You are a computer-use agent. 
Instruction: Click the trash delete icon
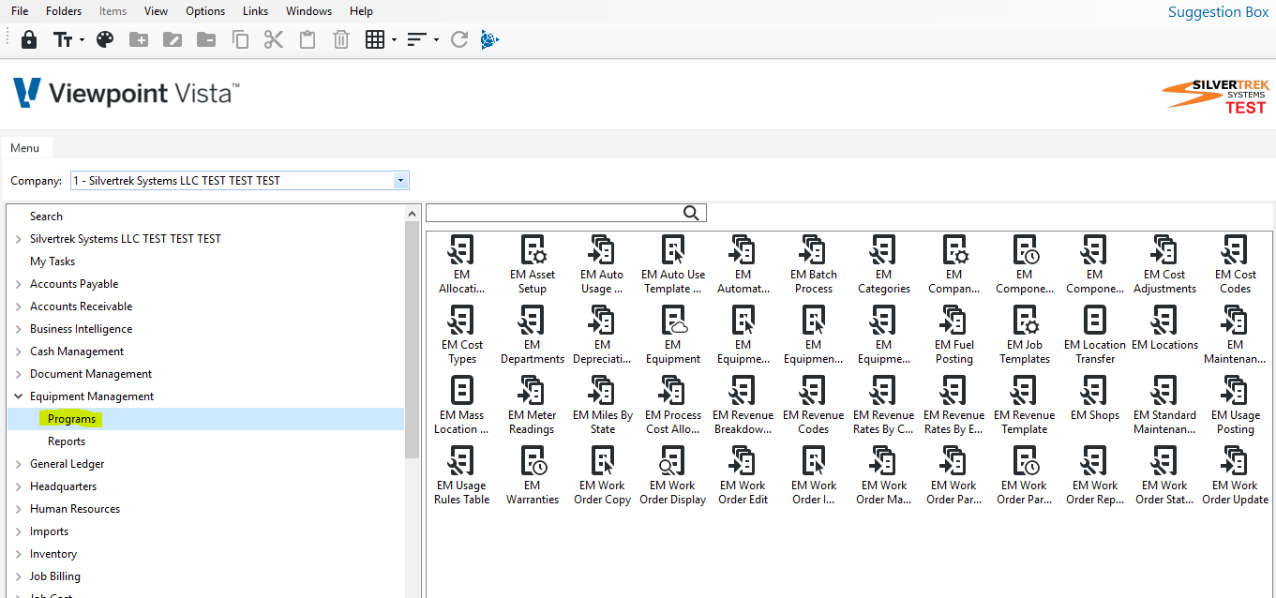(x=341, y=39)
